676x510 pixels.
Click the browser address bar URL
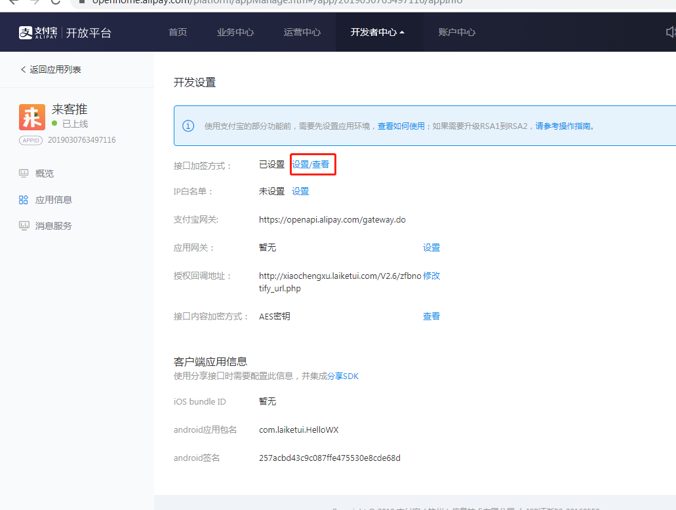277,2
